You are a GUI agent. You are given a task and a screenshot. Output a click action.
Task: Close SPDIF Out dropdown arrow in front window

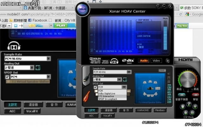(x=124, y=87)
